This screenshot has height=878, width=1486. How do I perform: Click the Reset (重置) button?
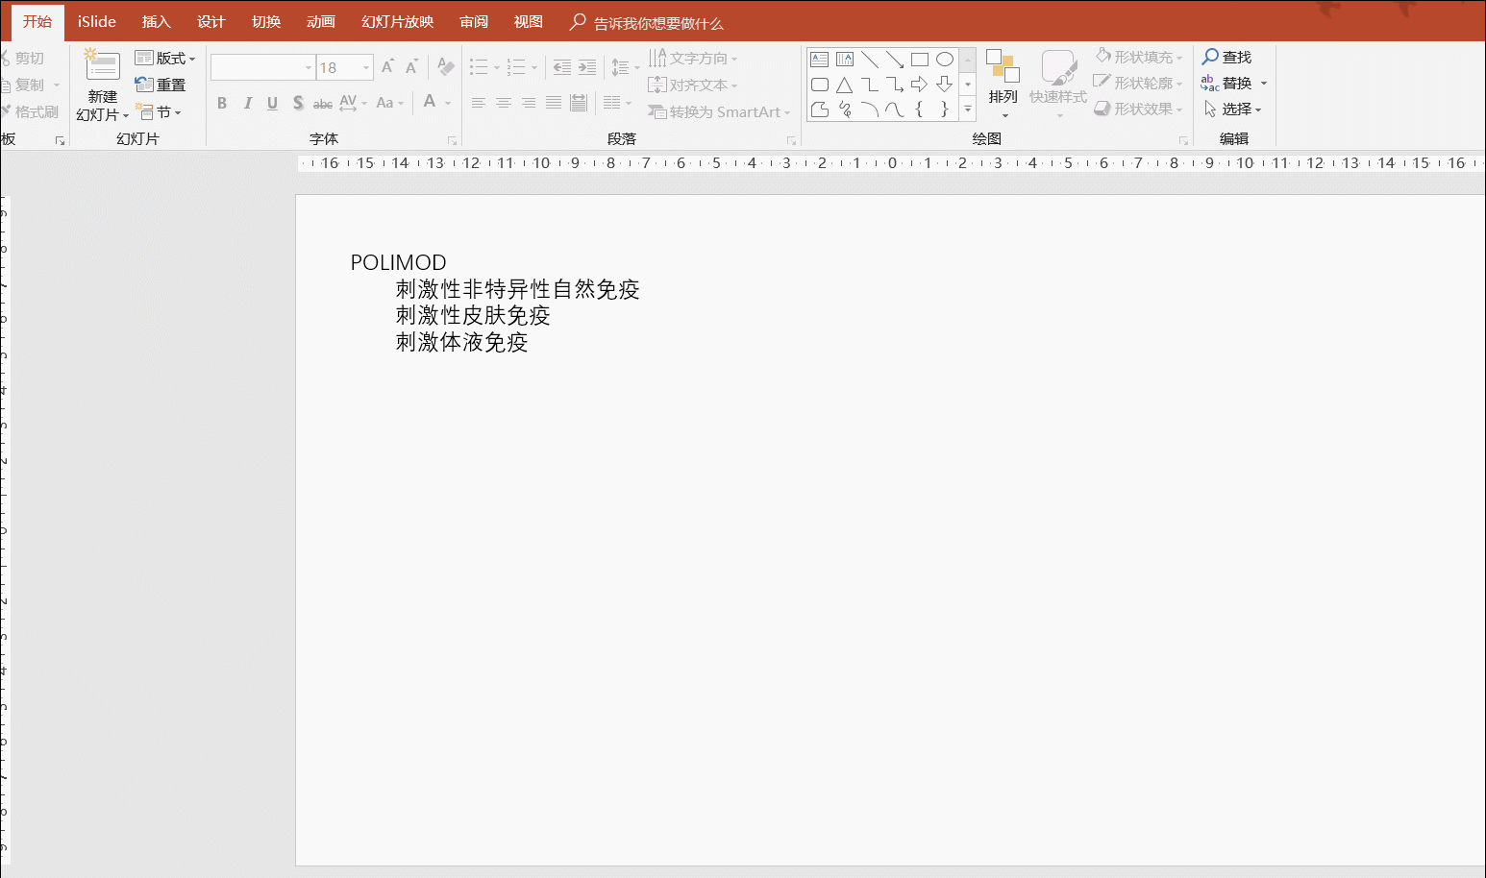pyautogui.click(x=161, y=85)
